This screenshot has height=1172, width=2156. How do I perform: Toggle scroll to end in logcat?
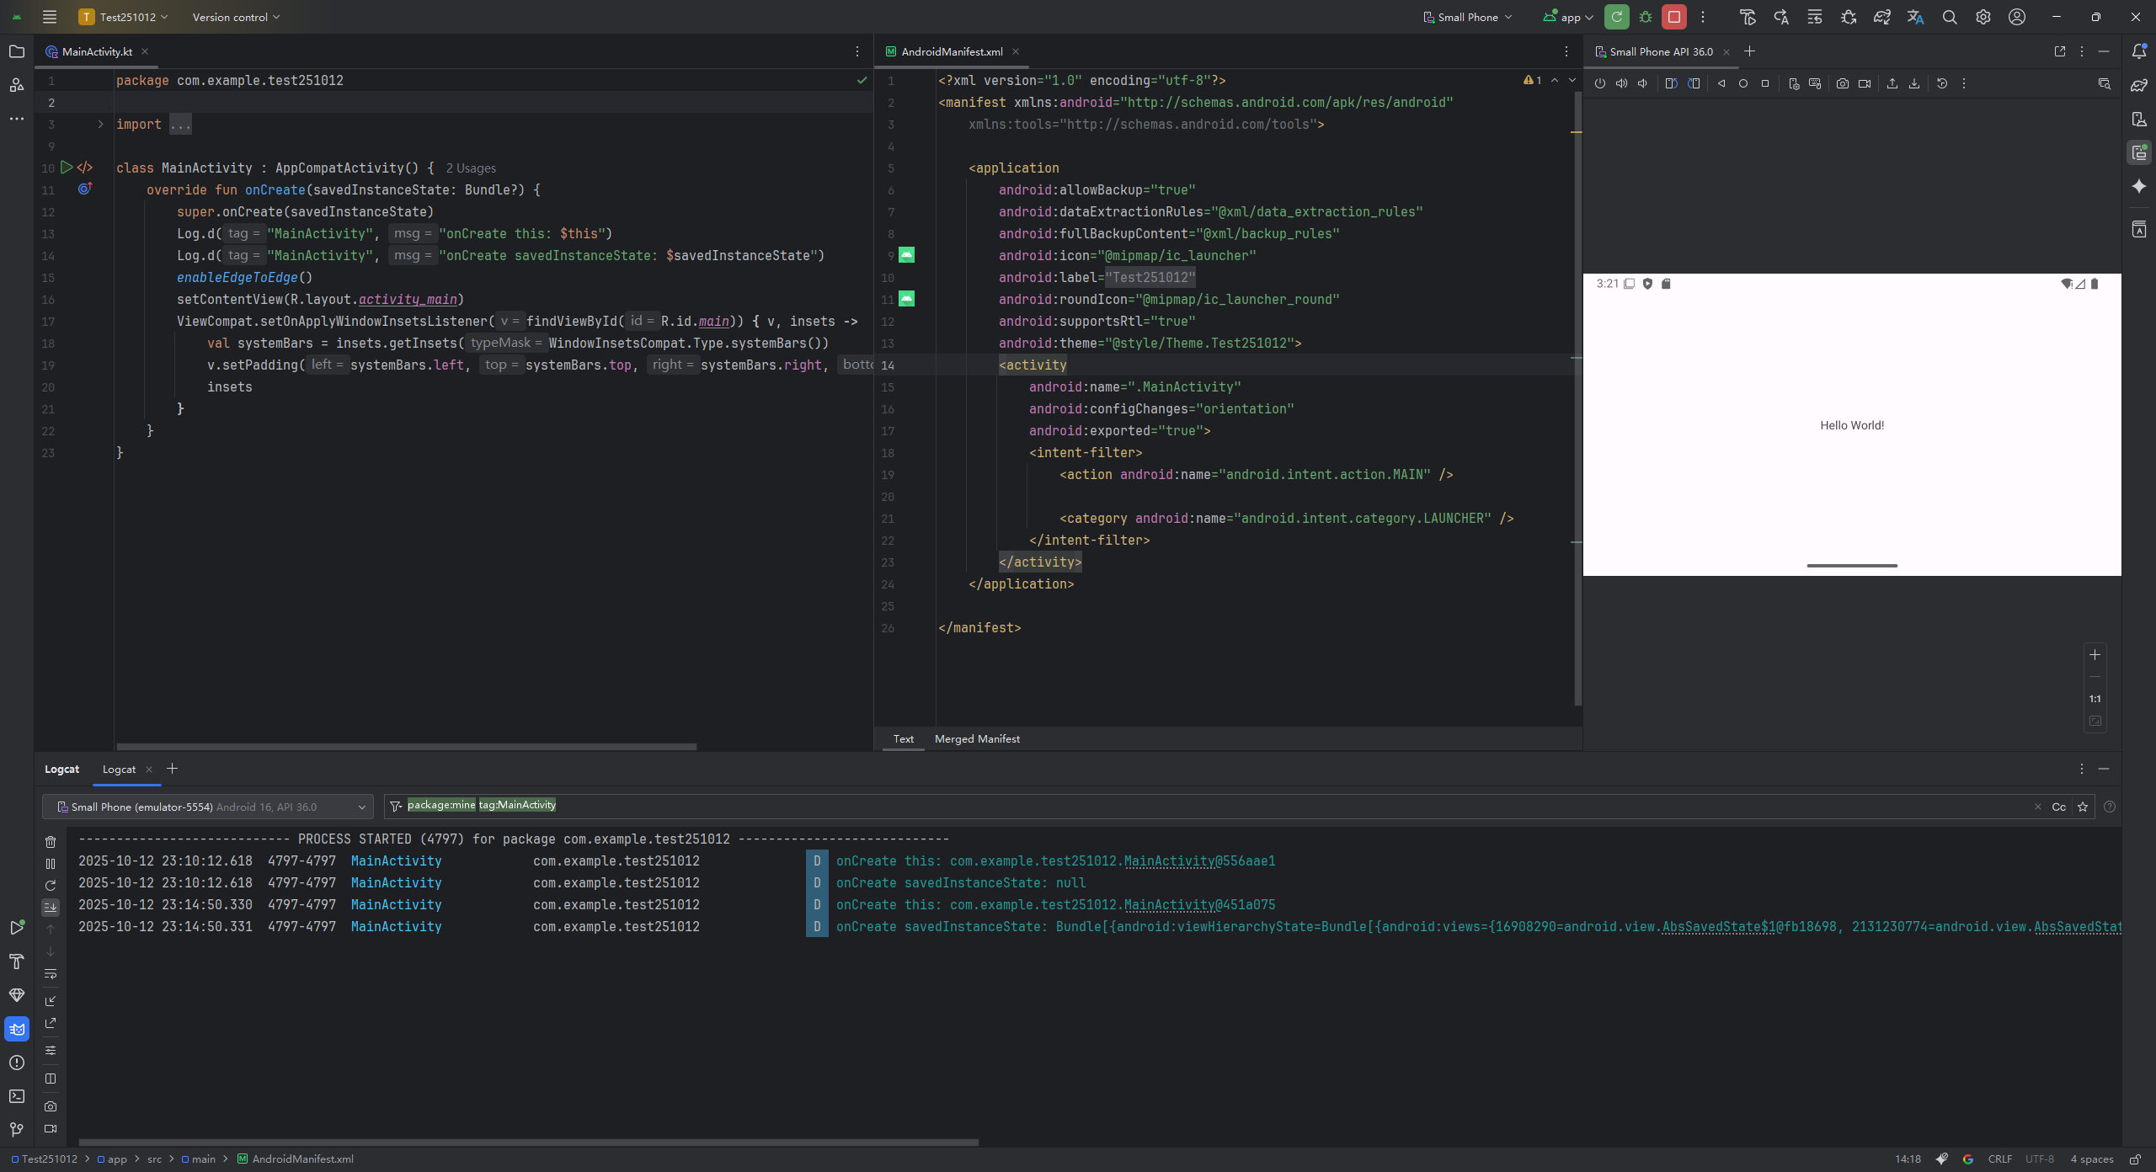tap(51, 908)
